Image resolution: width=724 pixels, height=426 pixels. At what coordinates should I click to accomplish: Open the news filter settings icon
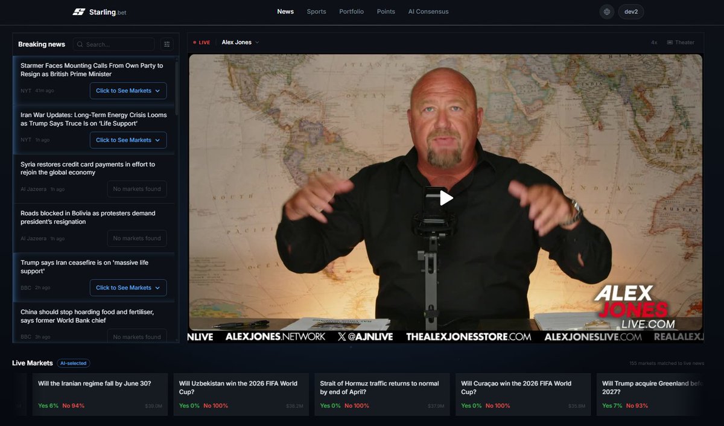167,44
